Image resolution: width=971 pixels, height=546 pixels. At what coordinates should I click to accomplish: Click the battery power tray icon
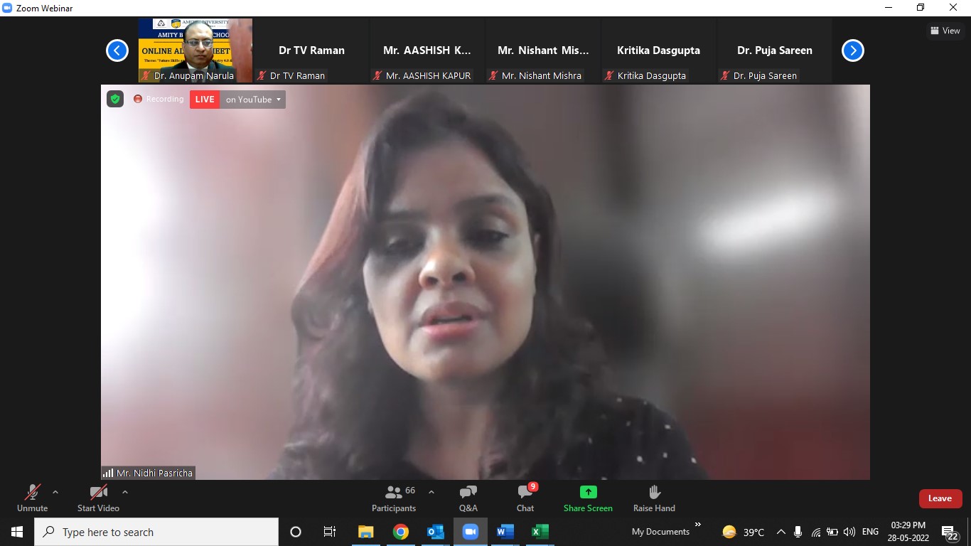(x=832, y=532)
